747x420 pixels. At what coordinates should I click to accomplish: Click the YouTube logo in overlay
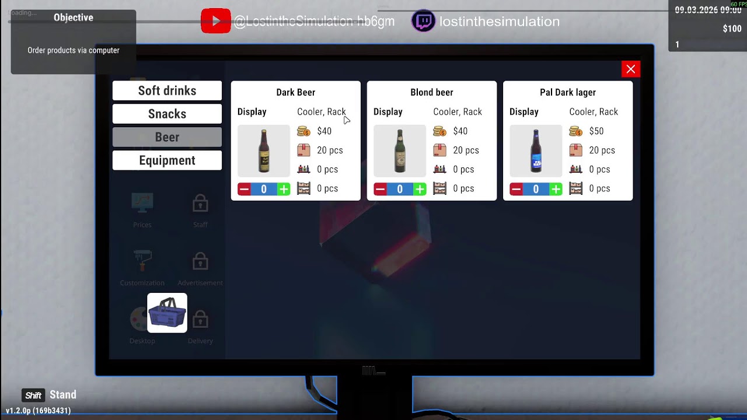[216, 22]
